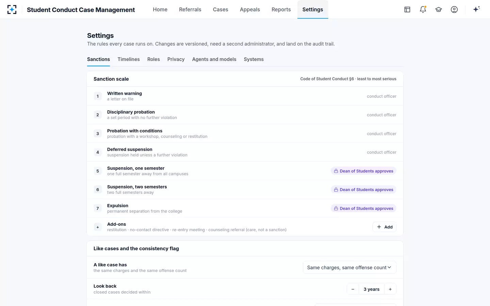
Task: Switch to the Timelines tab
Action: point(129,59)
